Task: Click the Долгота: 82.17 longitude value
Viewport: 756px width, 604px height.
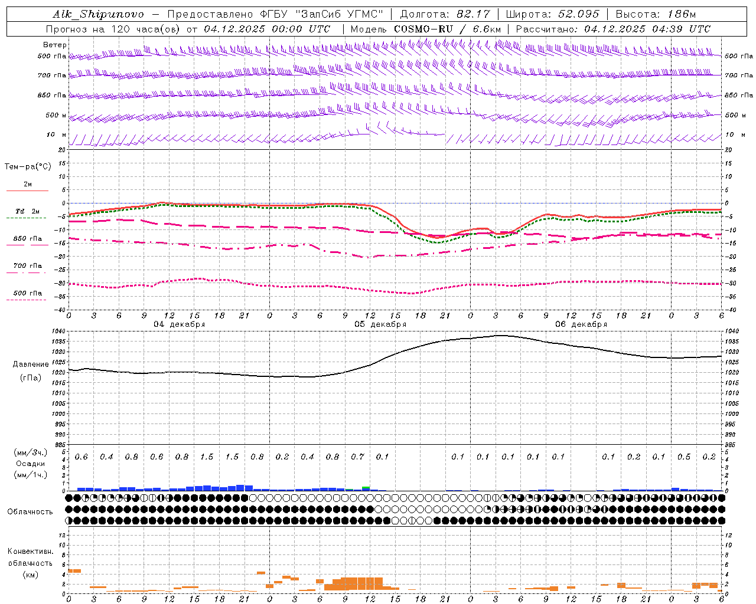Action: (x=445, y=14)
